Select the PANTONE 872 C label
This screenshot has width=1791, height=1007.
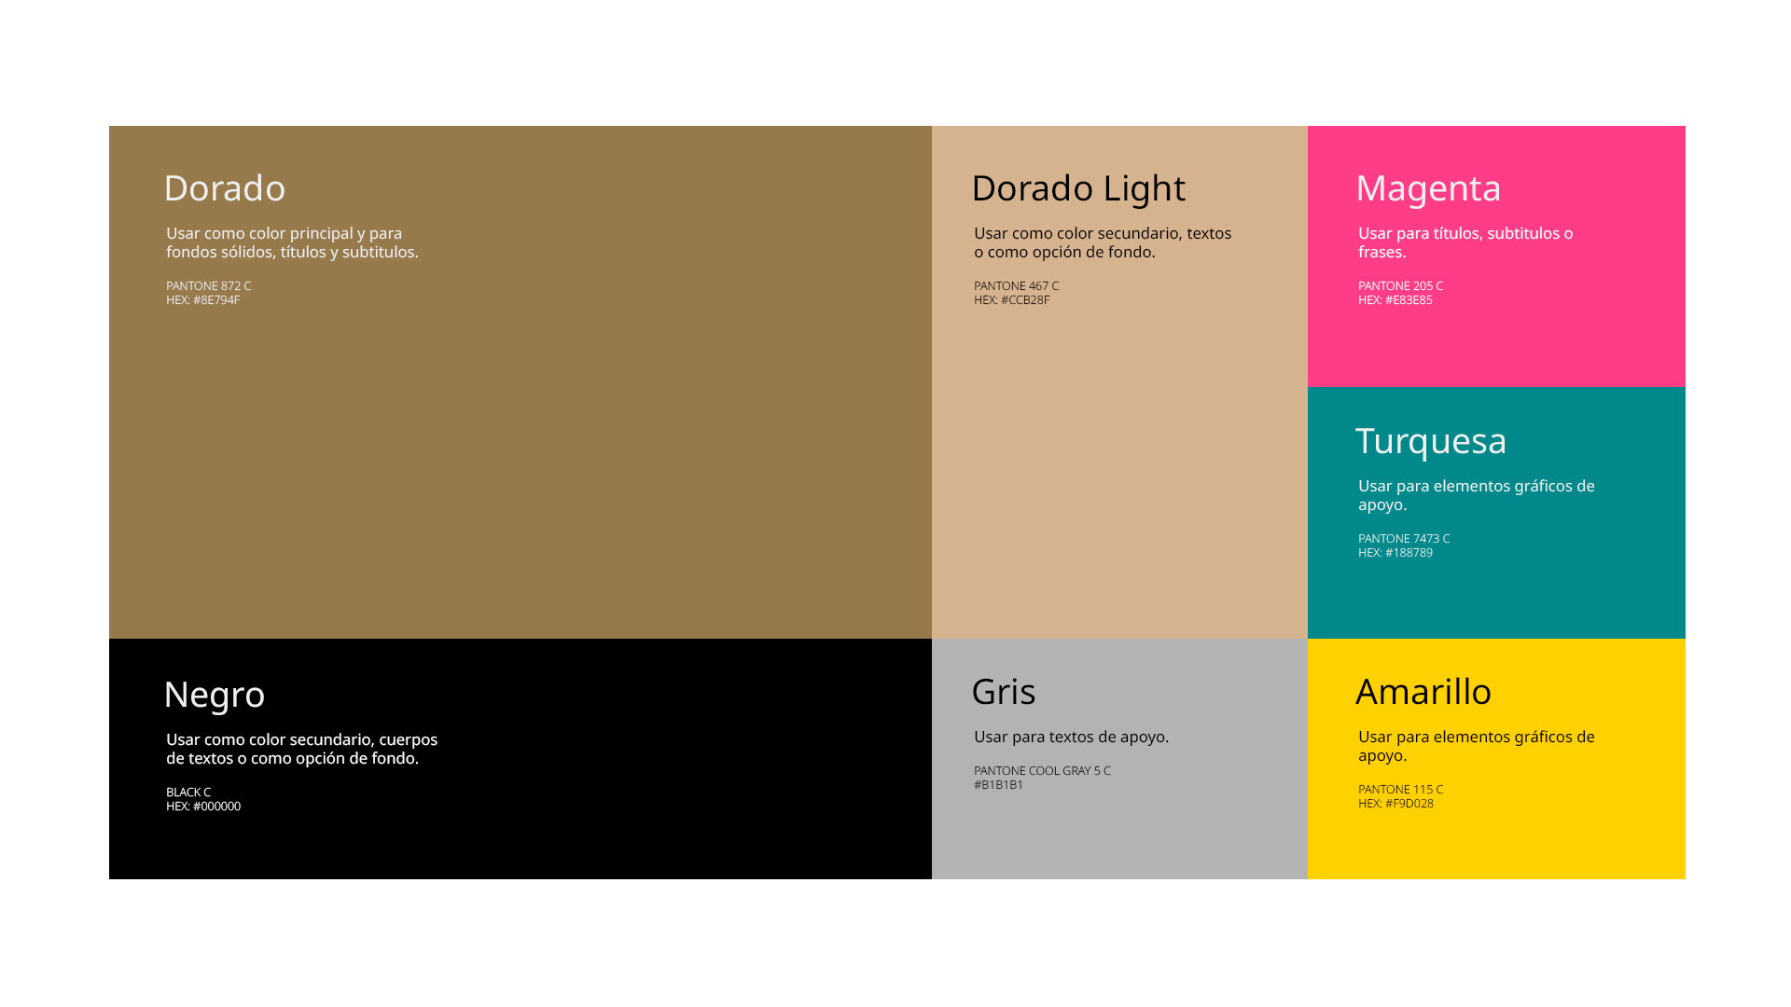pos(208,286)
